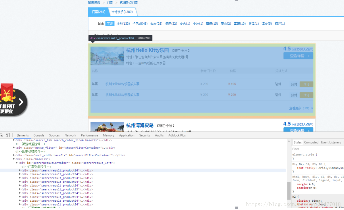Viewport: 344px width, 210px height.
Task: Click the 门票 breadcrumb link
Action: 110,3
